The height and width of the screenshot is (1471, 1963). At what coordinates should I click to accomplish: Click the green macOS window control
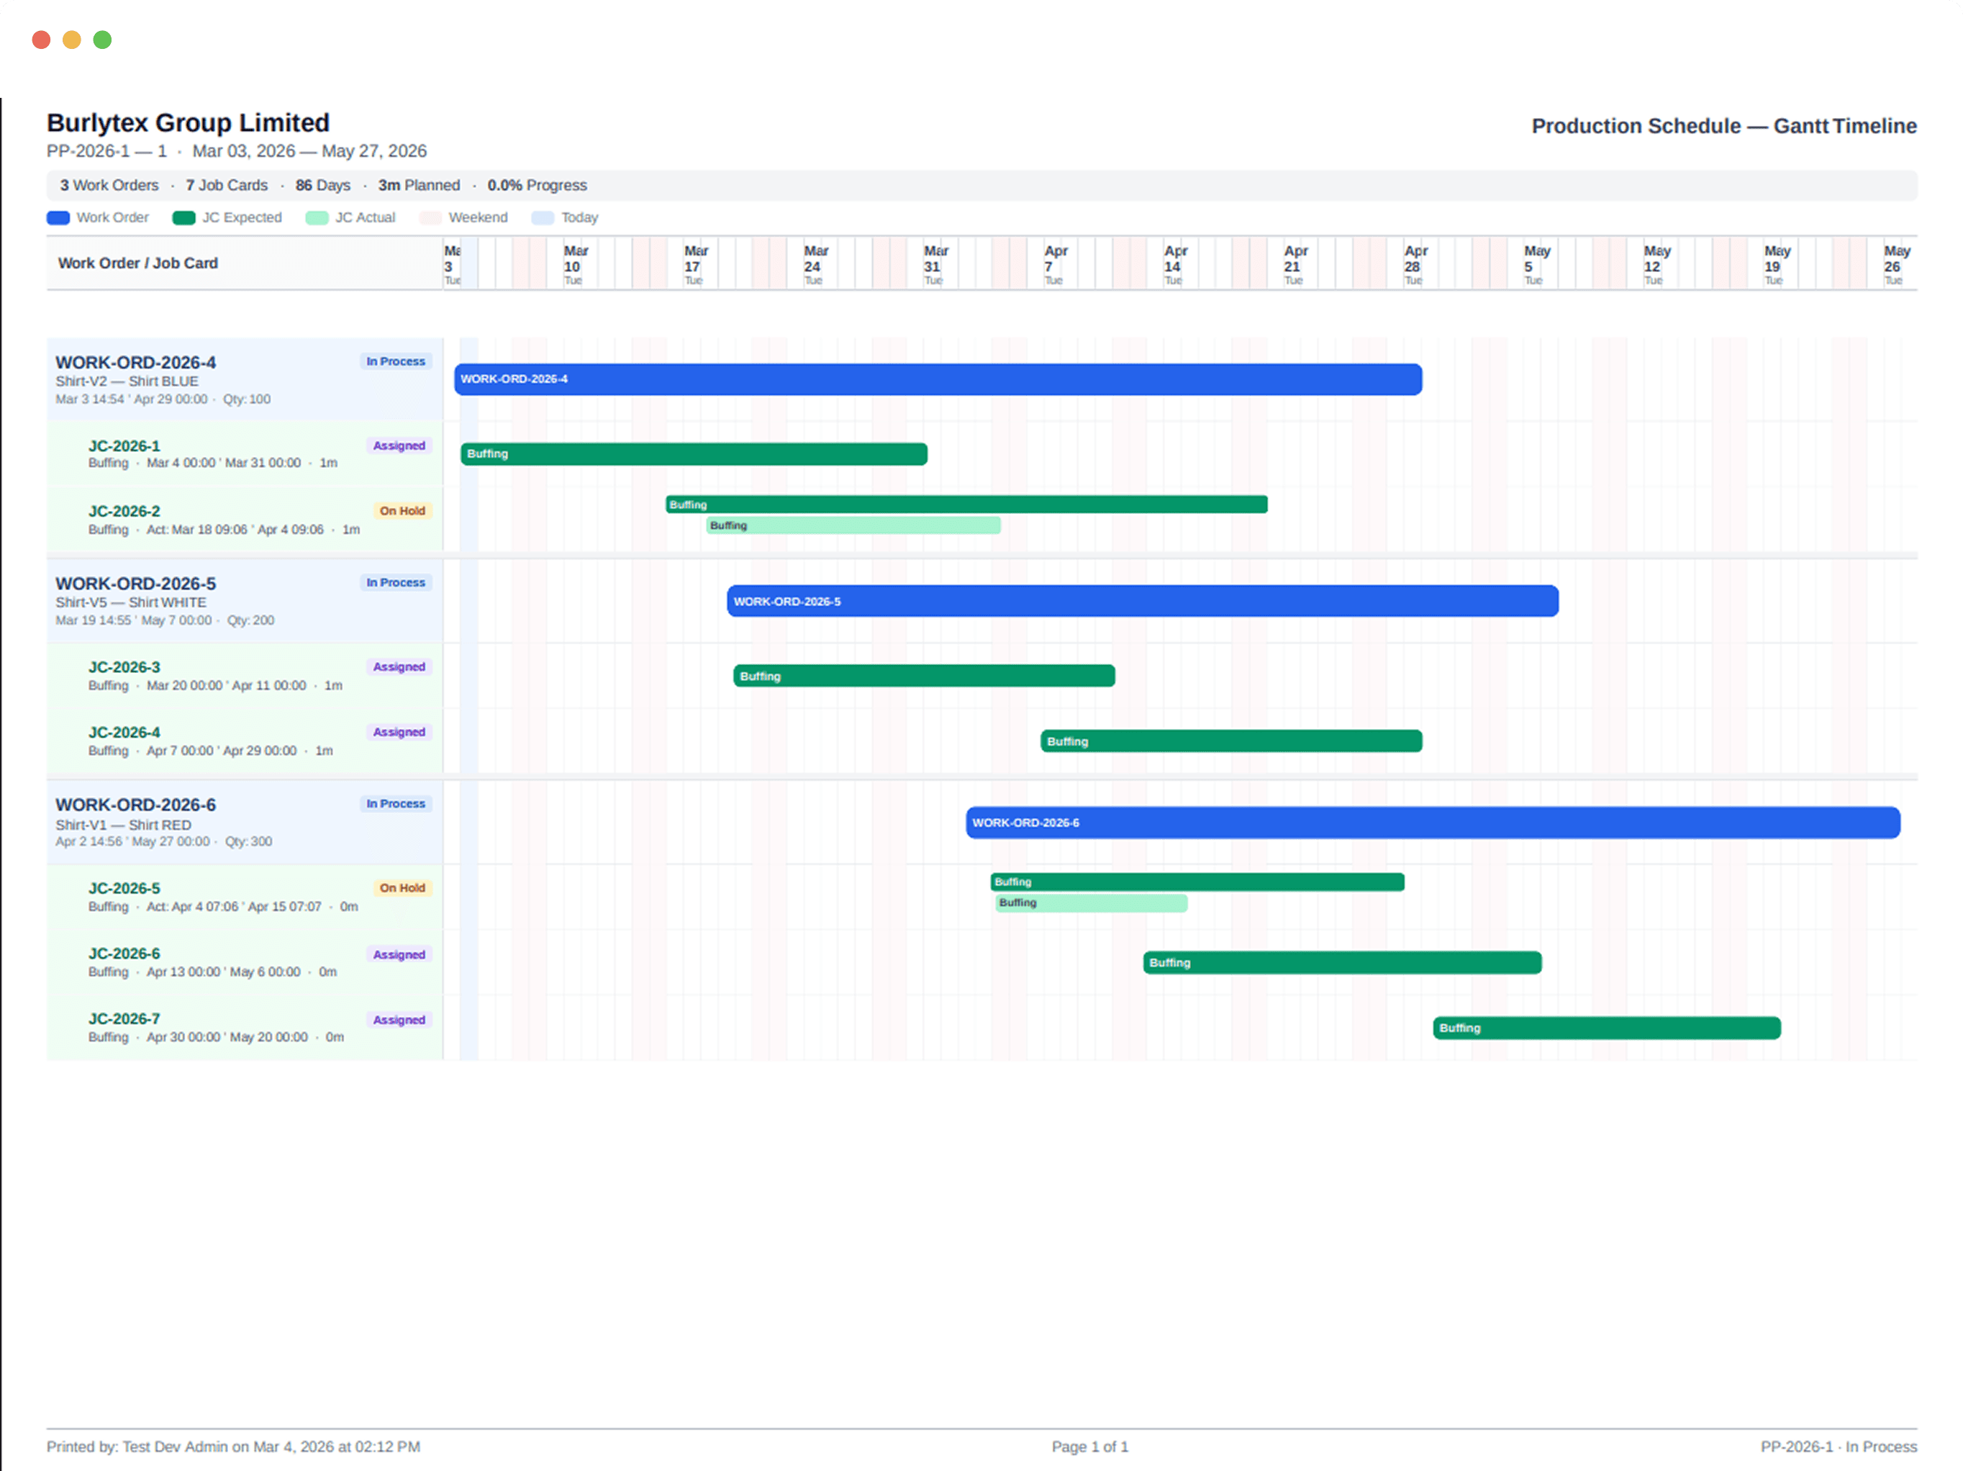point(102,39)
